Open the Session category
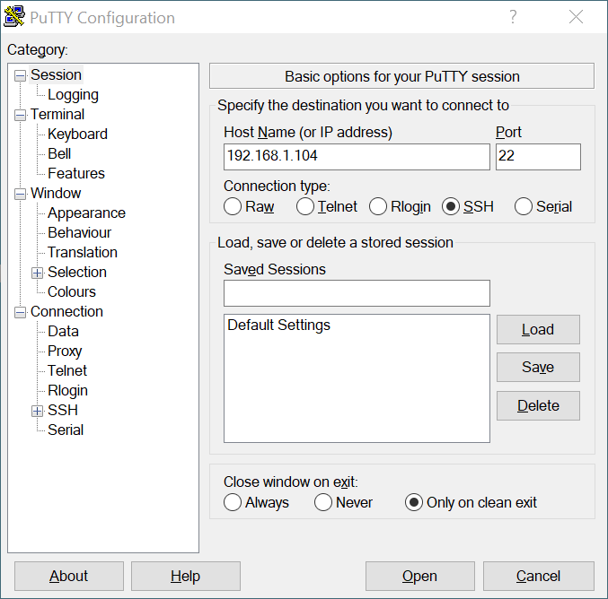 click(x=56, y=74)
